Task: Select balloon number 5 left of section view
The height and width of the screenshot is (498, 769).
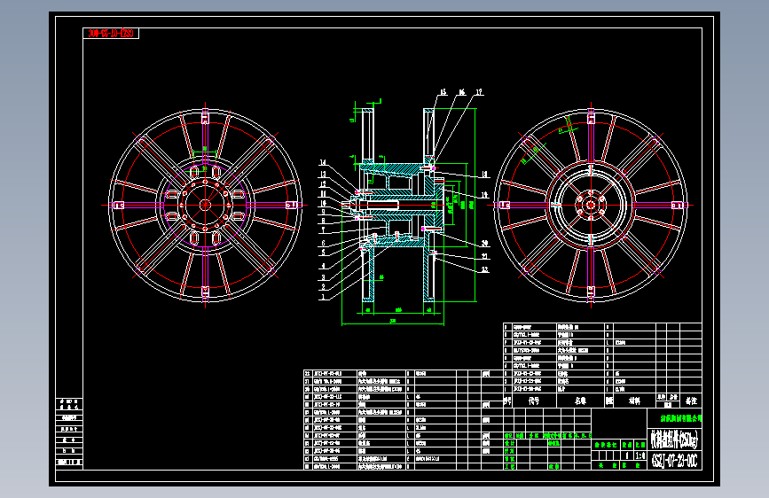Action: point(323,253)
